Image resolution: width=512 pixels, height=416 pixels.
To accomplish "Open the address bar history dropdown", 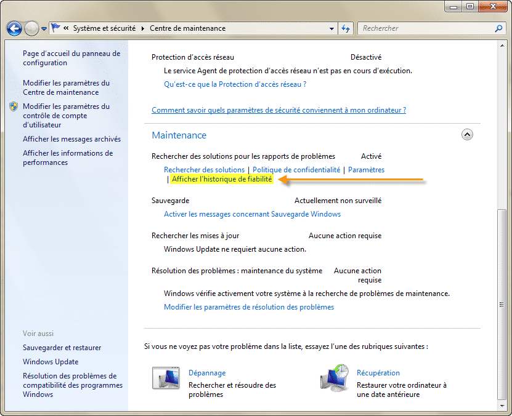I will point(331,28).
